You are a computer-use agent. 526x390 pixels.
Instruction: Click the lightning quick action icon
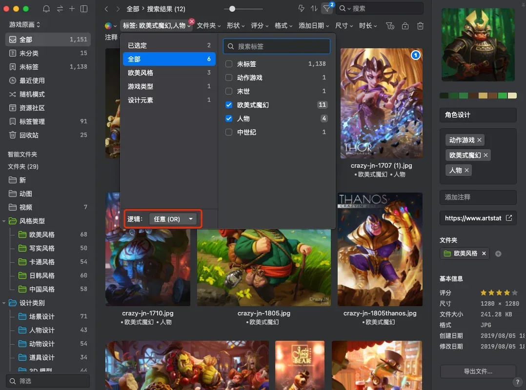click(x=301, y=8)
